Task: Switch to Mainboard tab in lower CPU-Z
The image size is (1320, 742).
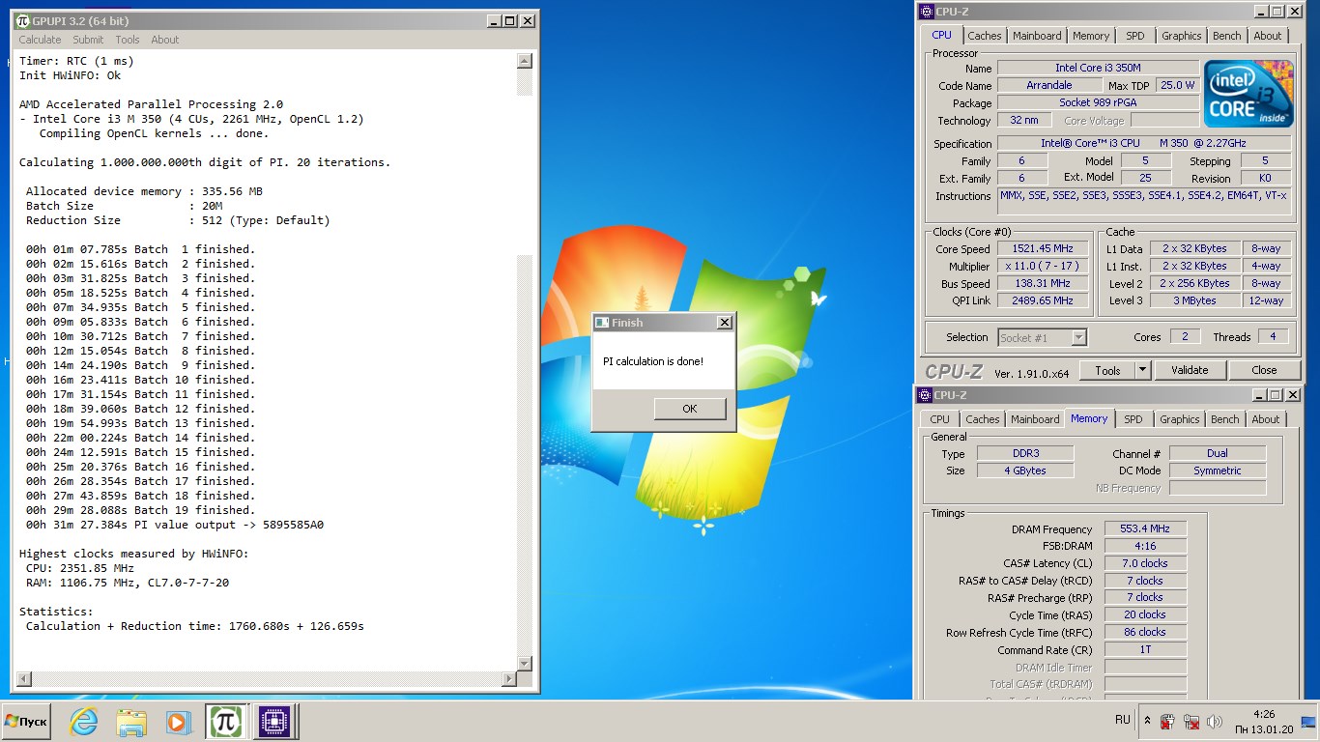Action: point(1035,419)
